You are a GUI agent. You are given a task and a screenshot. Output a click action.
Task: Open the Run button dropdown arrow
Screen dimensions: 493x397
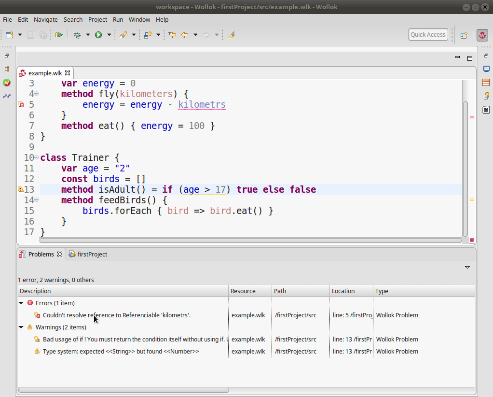(109, 35)
